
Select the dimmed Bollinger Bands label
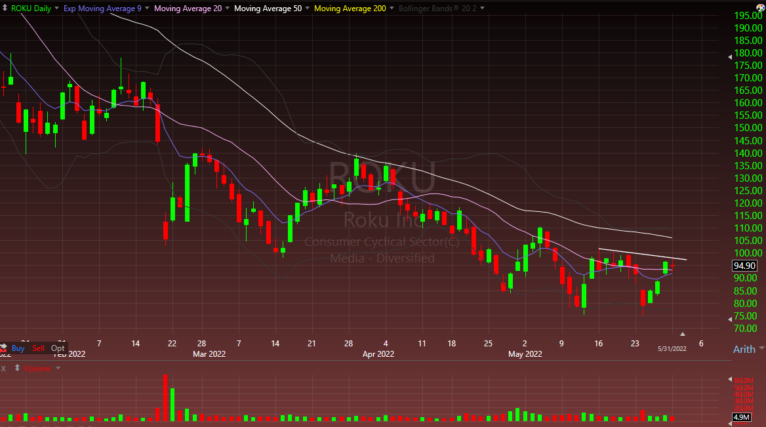[x=437, y=9]
